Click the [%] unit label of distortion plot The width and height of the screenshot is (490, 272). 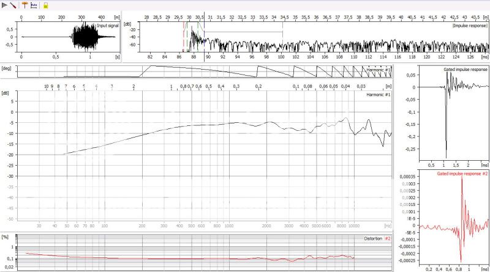coord(6,235)
